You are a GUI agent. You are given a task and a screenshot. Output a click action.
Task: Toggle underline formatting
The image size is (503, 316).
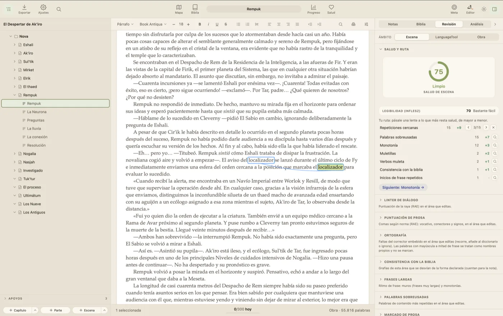click(x=217, y=24)
